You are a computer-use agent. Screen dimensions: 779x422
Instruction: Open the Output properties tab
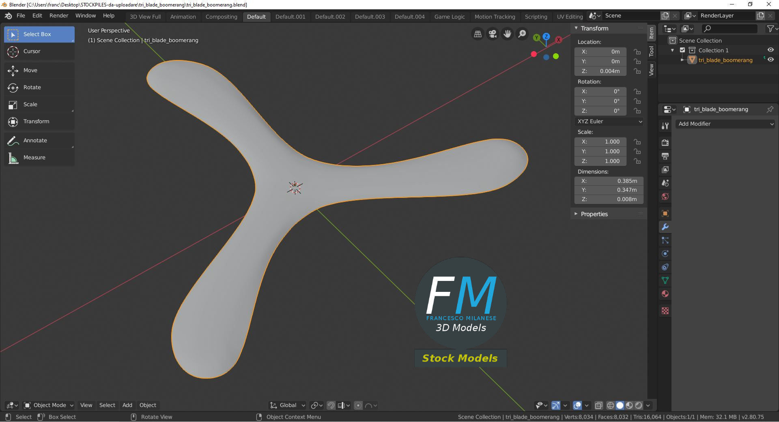point(665,156)
